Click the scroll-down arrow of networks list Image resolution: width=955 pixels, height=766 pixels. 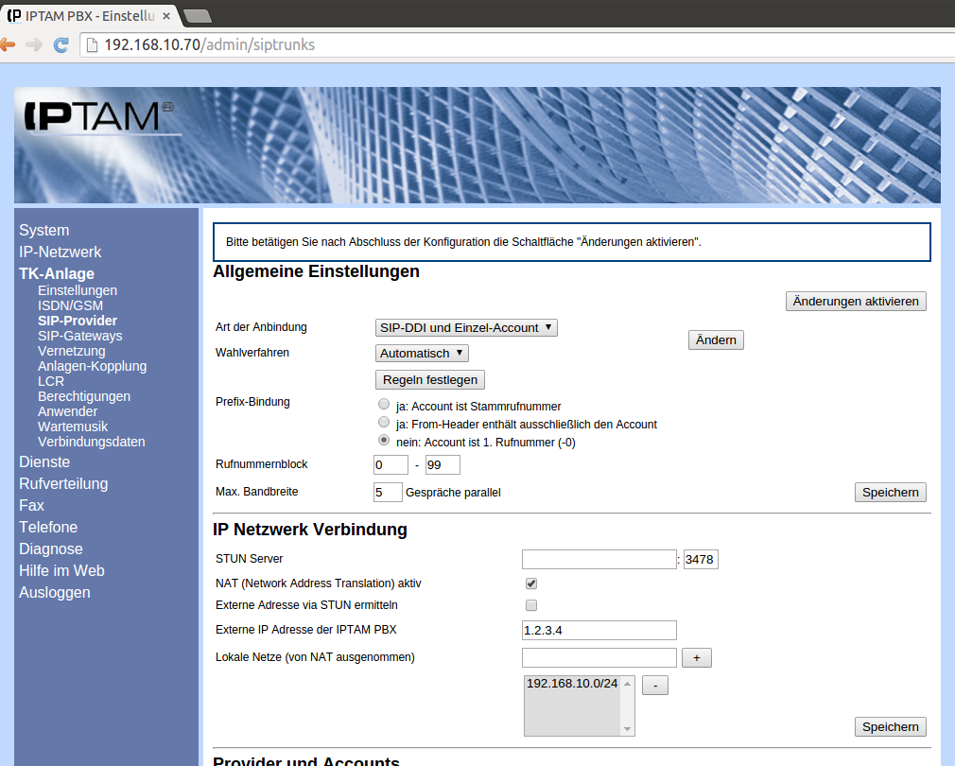(x=625, y=728)
